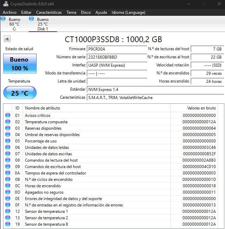The height and width of the screenshot is (229, 225).
Task: Open the Idioma (Language) menu
Action: [128, 12]
